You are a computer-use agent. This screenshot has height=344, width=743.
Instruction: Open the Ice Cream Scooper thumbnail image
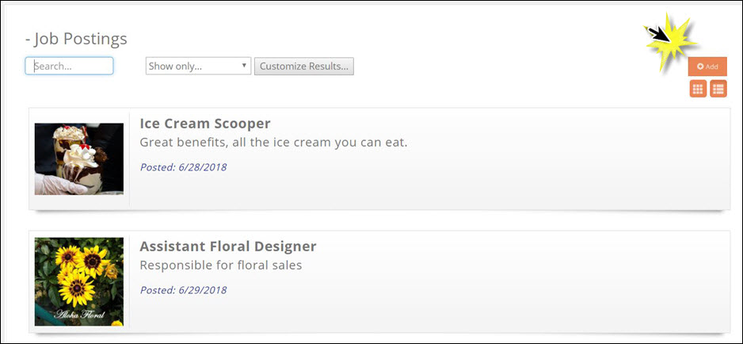(79, 159)
